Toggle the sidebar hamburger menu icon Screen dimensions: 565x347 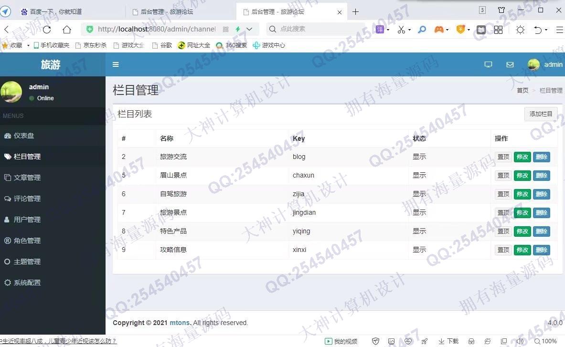coord(116,64)
